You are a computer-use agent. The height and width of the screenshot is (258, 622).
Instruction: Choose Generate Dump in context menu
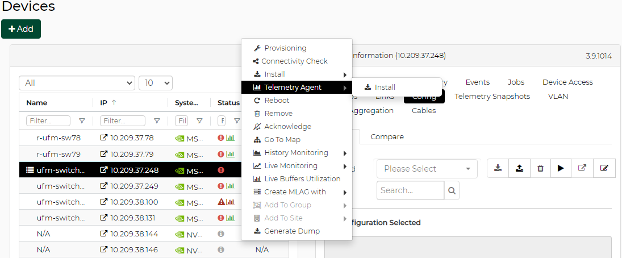(x=291, y=231)
